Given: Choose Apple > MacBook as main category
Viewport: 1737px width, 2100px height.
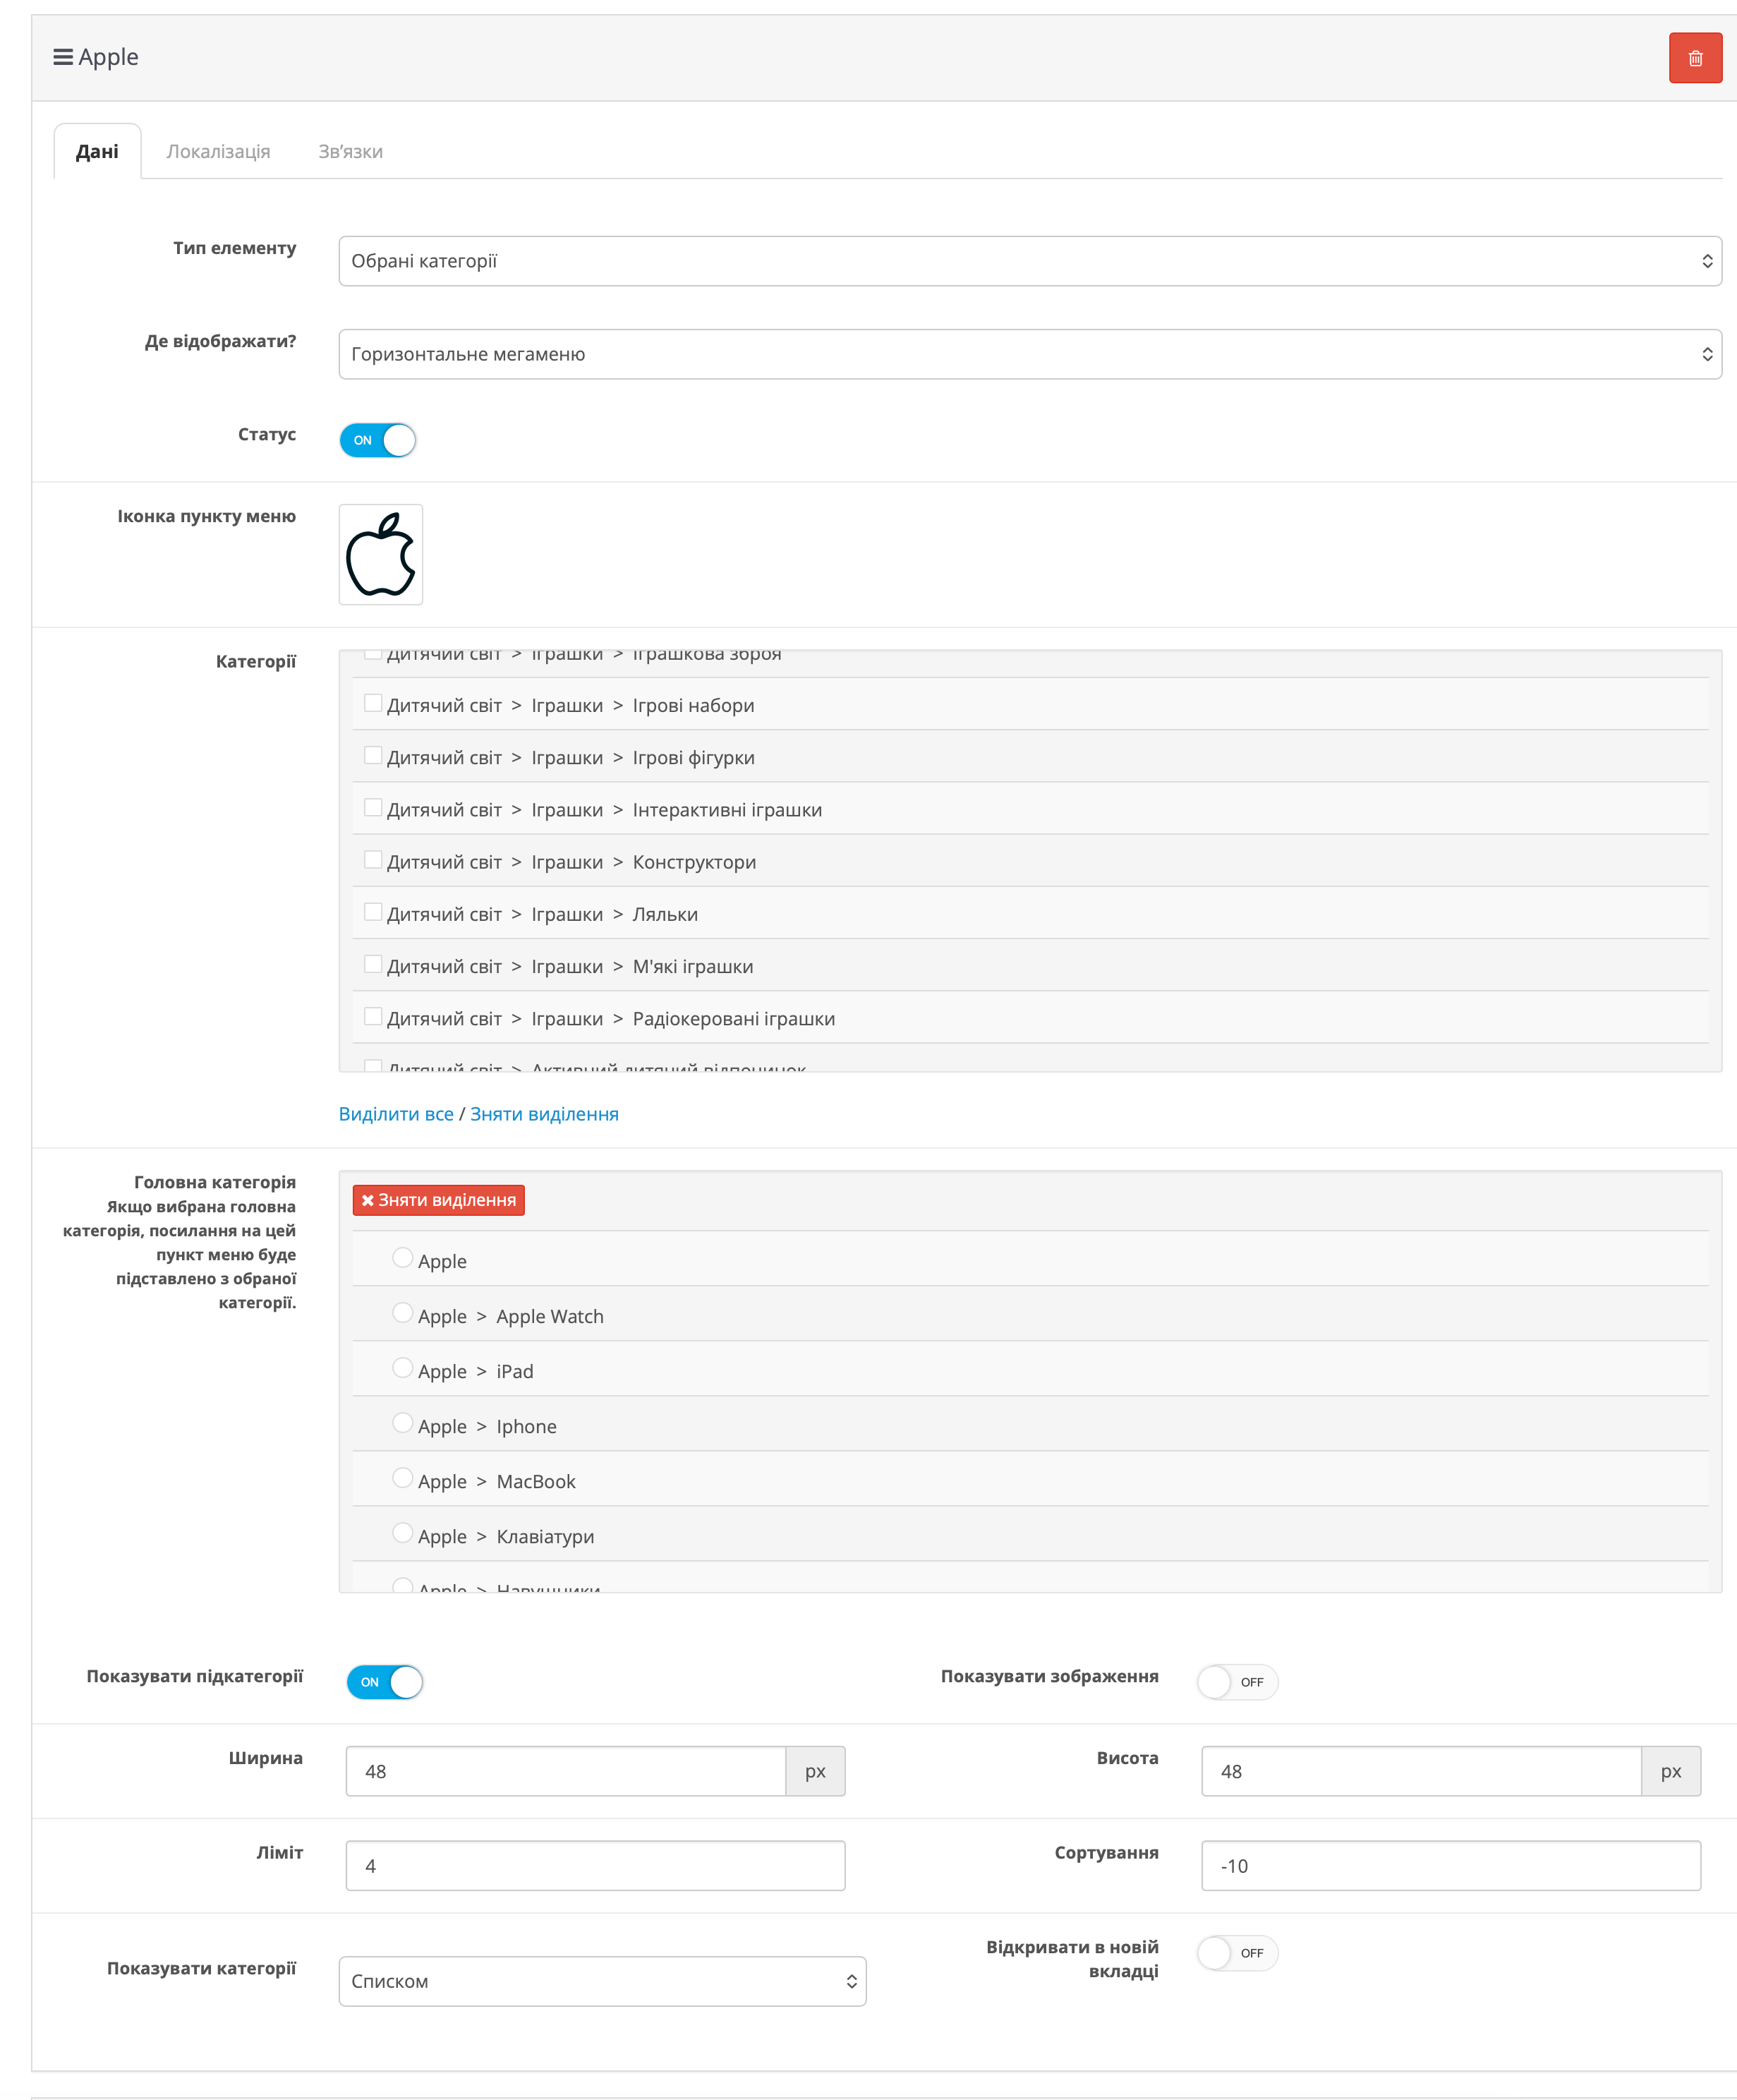Looking at the screenshot, I should tap(402, 1478).
